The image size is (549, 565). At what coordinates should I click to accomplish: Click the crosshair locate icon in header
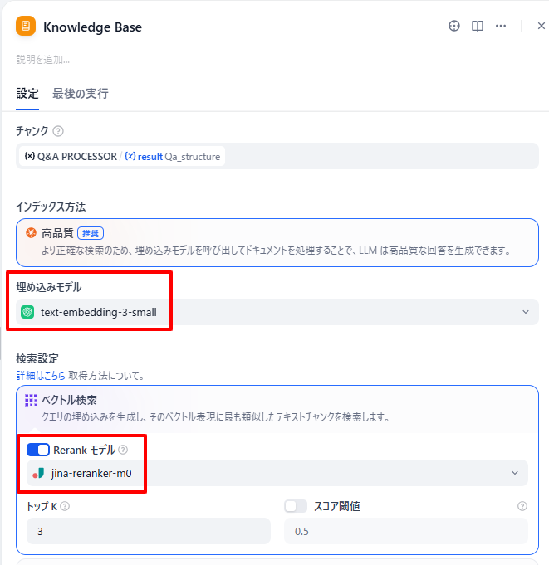454,26
